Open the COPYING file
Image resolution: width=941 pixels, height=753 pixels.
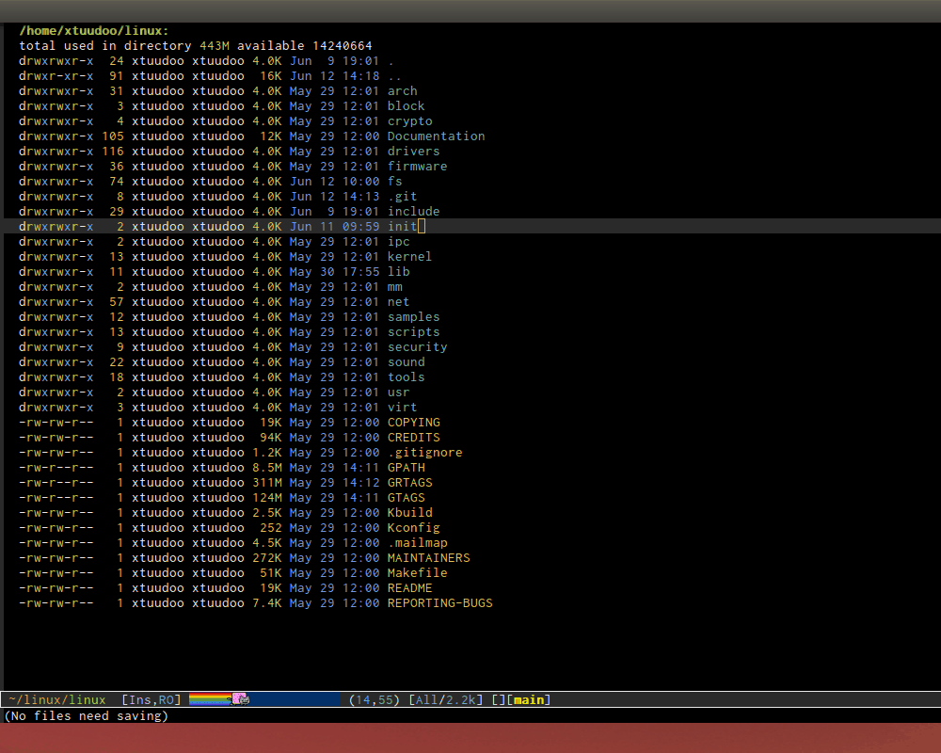pyautogui.click(x=413, y=422)
